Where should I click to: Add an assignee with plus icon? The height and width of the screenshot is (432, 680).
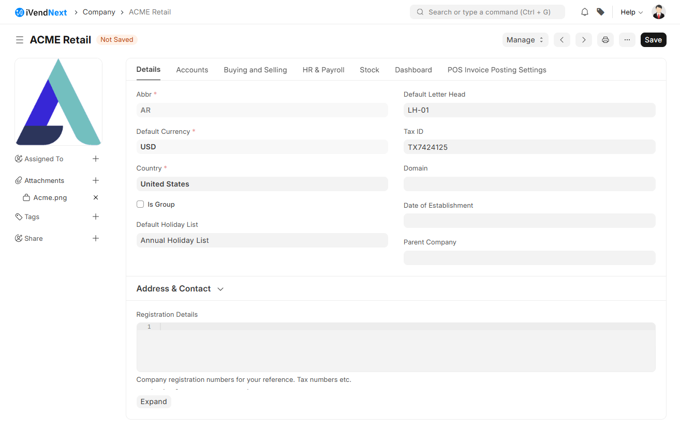click(x=96, y=159)
